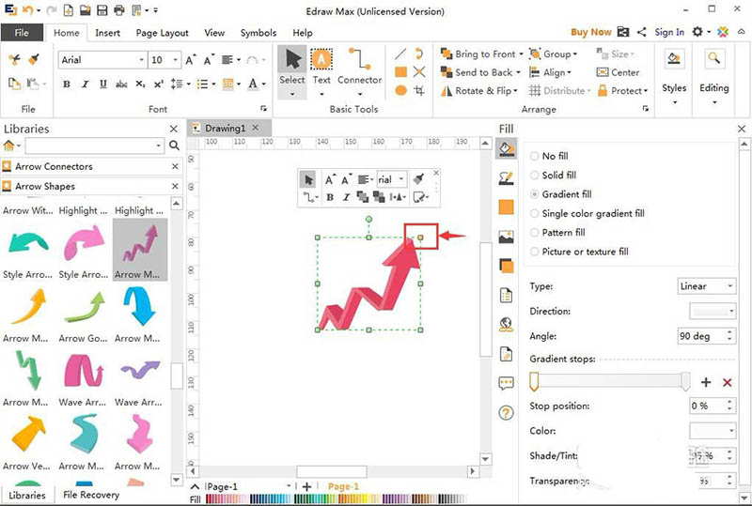Open the Help ribbon tab
The image size is (752, 506).
click(x=303, y=33)
